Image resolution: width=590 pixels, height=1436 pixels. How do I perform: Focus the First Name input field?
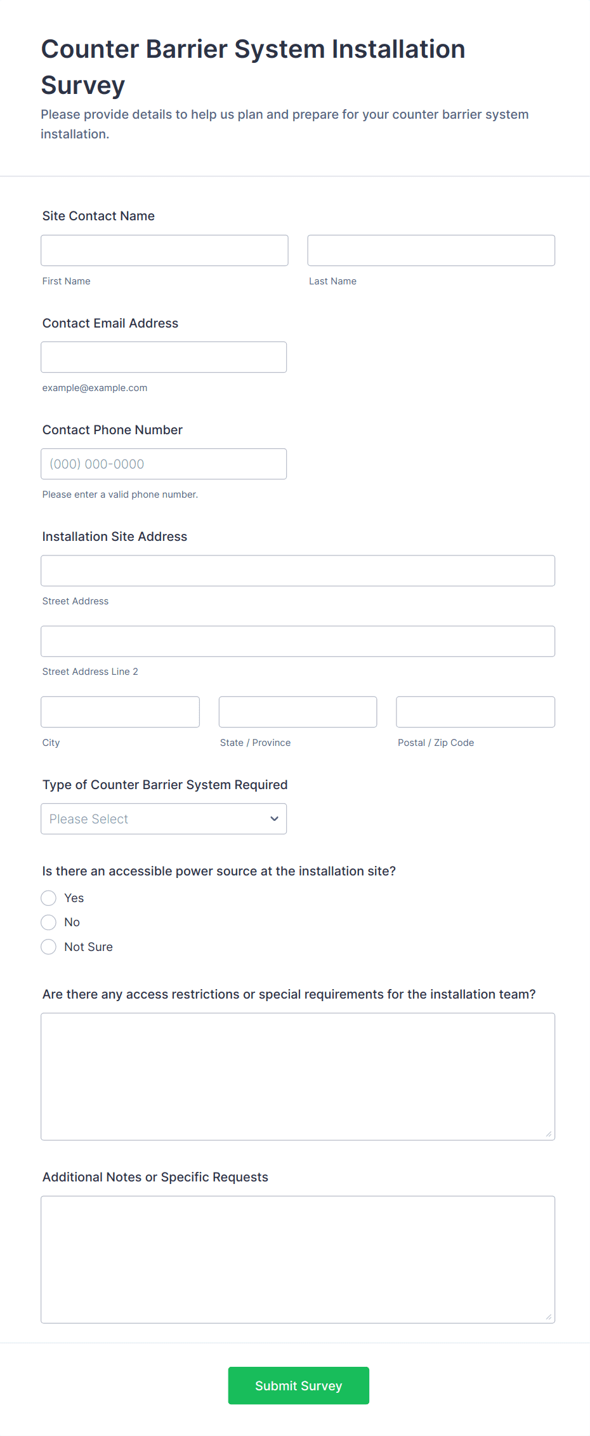coord(164,250)
